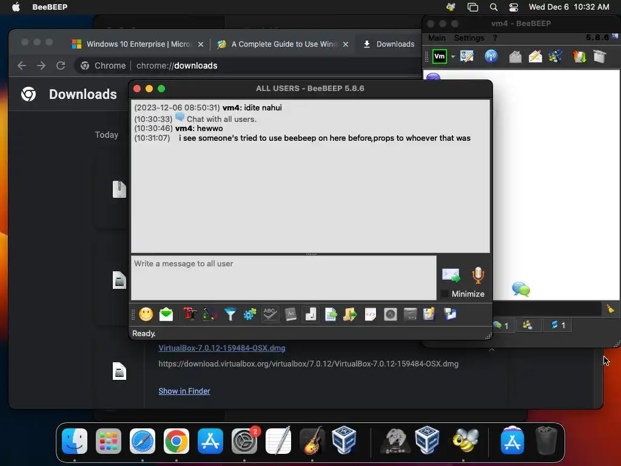
Task: Switch to the blue notes tab showing 1
Action: click(x=558, y=325)
